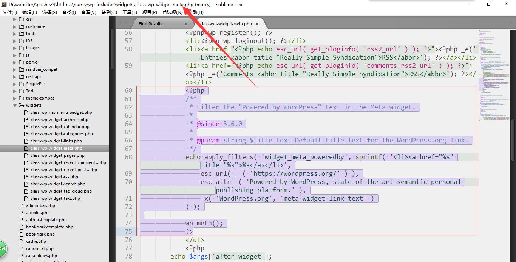Click line number 76 in the gutter
This screenshot has width=516, height=262.
tap(128, 240)
